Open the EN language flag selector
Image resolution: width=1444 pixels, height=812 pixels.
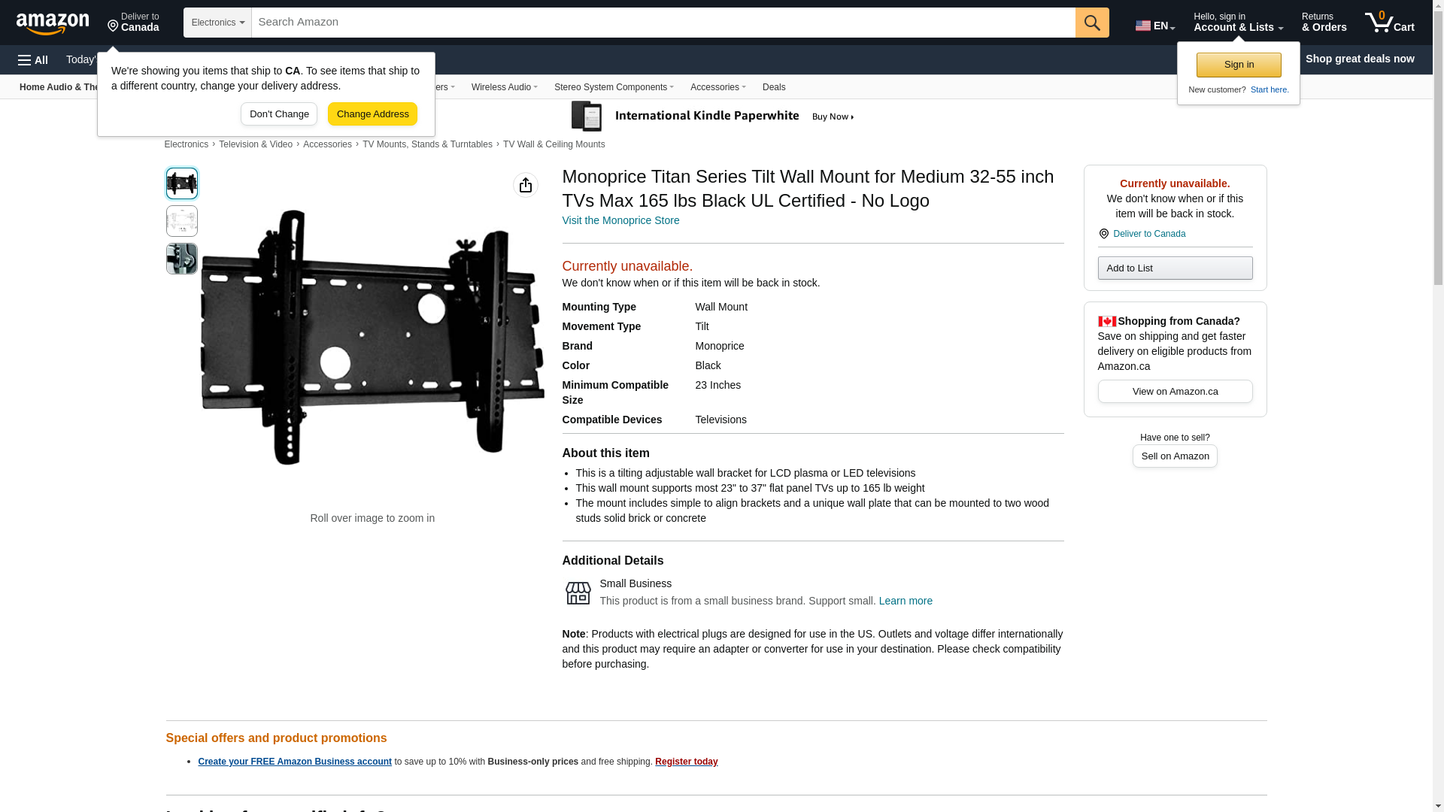tap(1154, 25)
